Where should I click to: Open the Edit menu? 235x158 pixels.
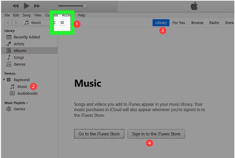16,15
